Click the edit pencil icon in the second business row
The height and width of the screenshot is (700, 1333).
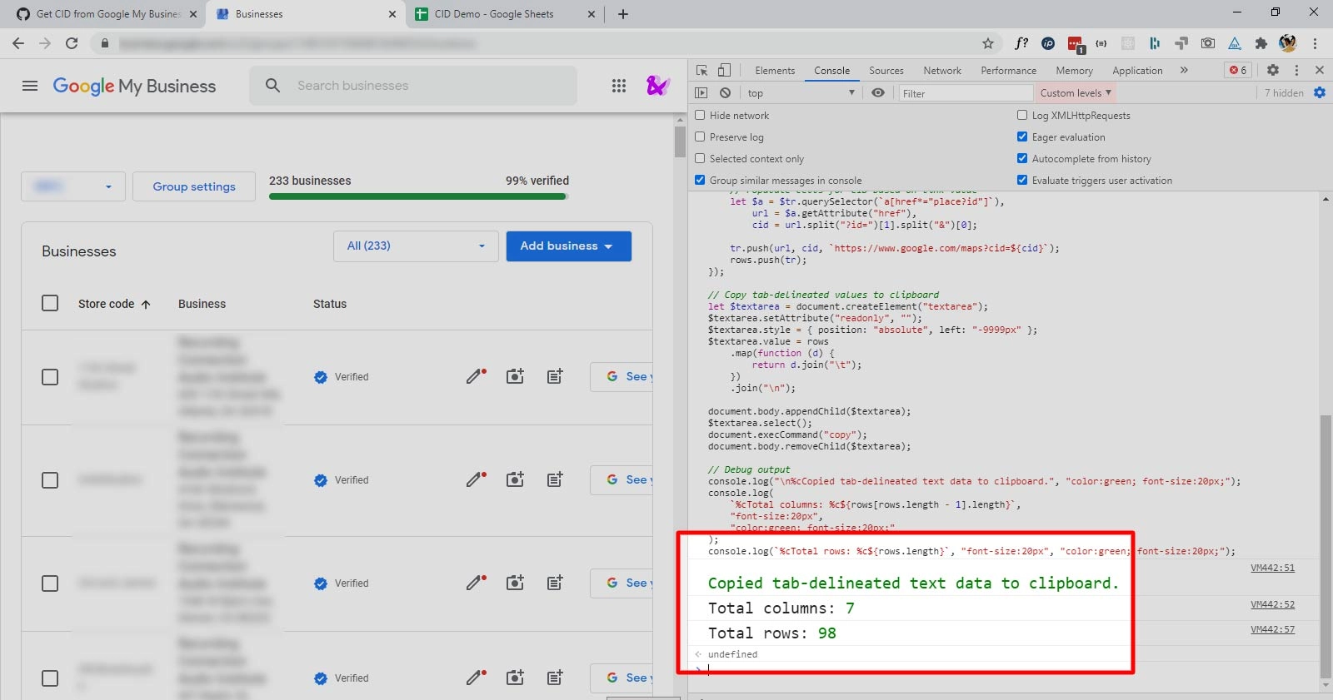coord(476,479)
